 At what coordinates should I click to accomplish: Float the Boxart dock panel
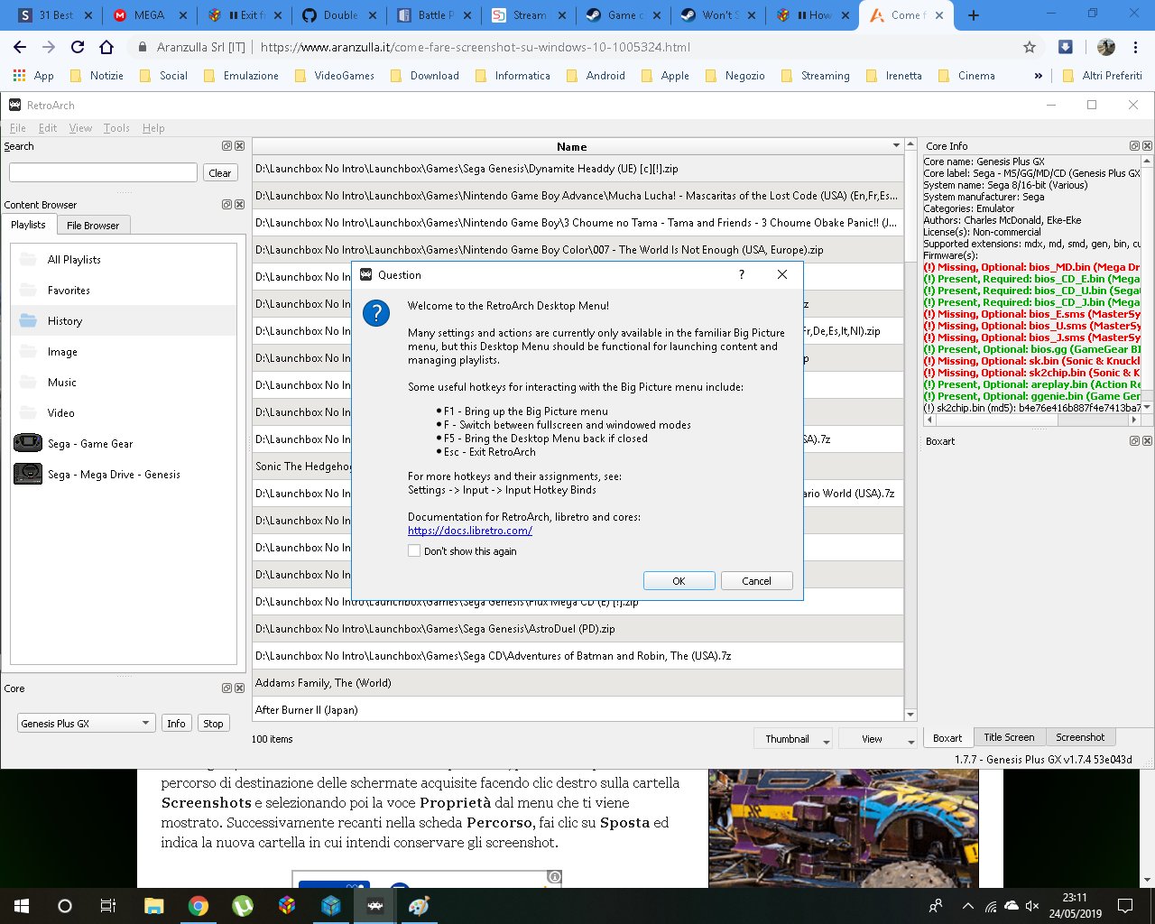click(1134, 440)
